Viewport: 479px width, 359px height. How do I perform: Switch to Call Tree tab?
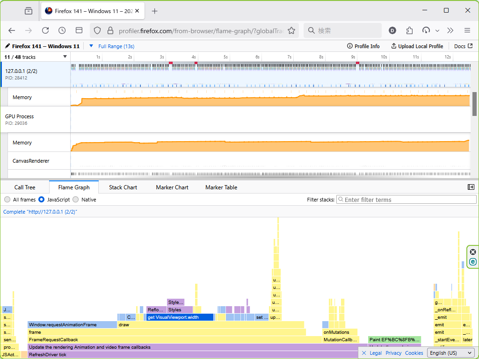point(25,187)
